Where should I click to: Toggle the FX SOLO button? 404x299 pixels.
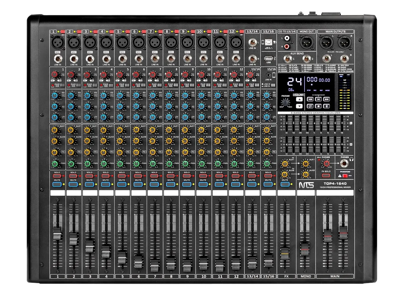tap(326, 176)
